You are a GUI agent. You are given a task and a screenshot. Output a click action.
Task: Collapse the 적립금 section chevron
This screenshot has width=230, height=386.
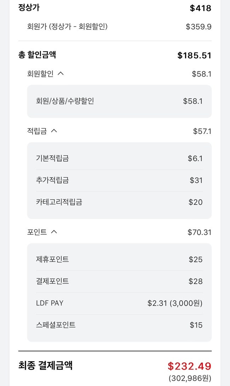pyautogui.click(x=54, y=131)
